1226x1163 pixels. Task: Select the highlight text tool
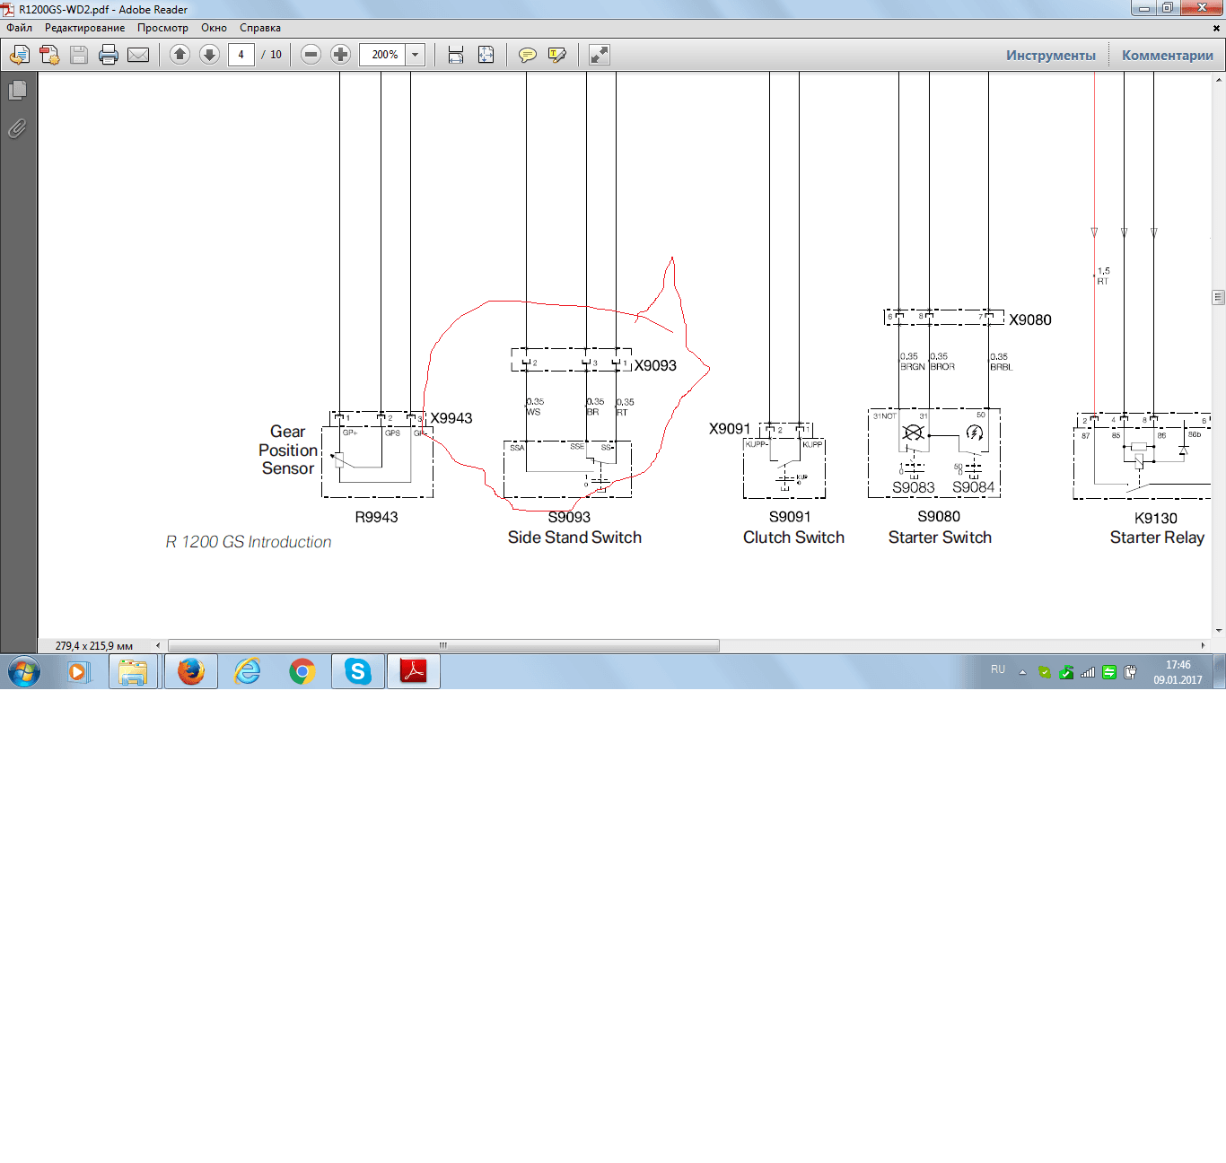[x=556, y=55]
